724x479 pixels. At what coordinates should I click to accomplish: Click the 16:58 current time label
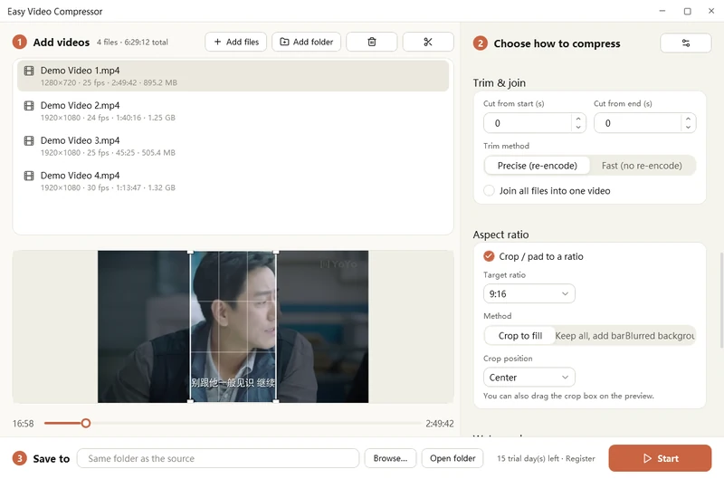(24, 424)
